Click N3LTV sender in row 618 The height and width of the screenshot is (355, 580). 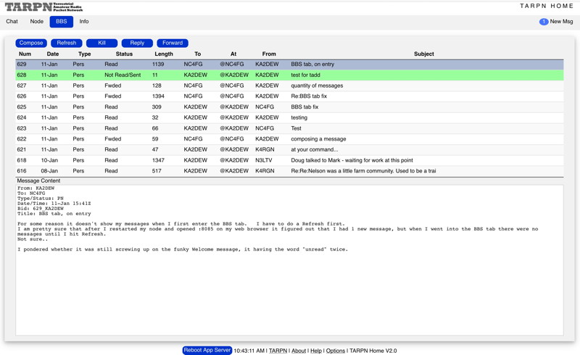pyautogui.click(x=264, y=161)
